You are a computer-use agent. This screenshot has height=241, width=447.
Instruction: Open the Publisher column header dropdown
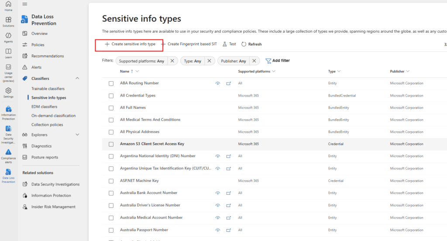click(x=400, y=71)
